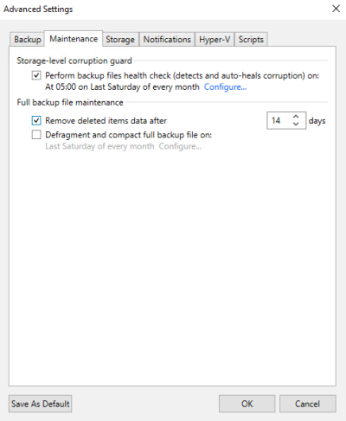Decrease days value with down arrow
Viewport: 346px width, 421px height.
click(296, 124)
